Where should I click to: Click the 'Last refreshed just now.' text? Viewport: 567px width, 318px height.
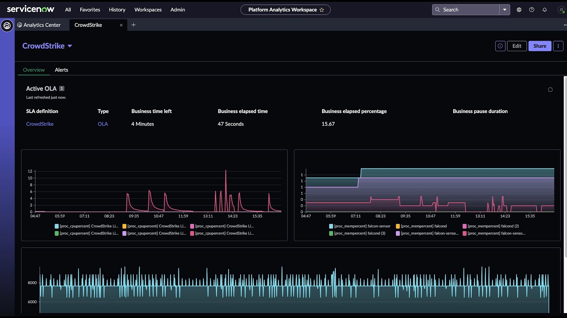[x=46, y=97]
